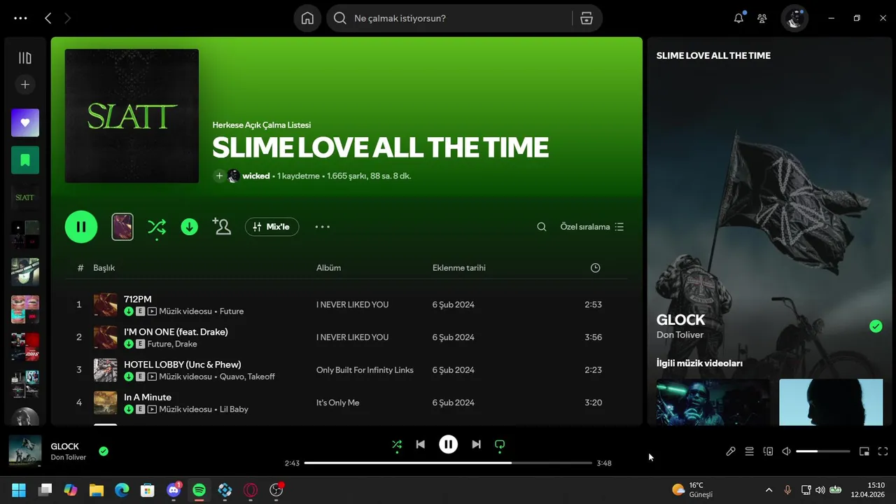Open the Özel sıralama sort dropdown

click(592, 227)
